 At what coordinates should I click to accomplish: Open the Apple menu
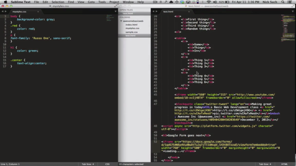pyautogui.click(x=6, y=2)
